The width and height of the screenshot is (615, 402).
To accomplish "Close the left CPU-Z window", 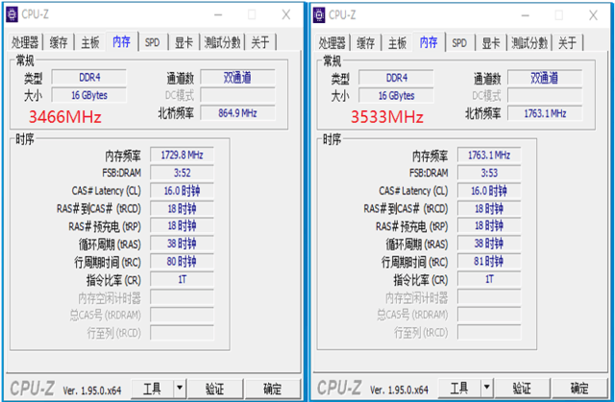I will click(286, 15).
